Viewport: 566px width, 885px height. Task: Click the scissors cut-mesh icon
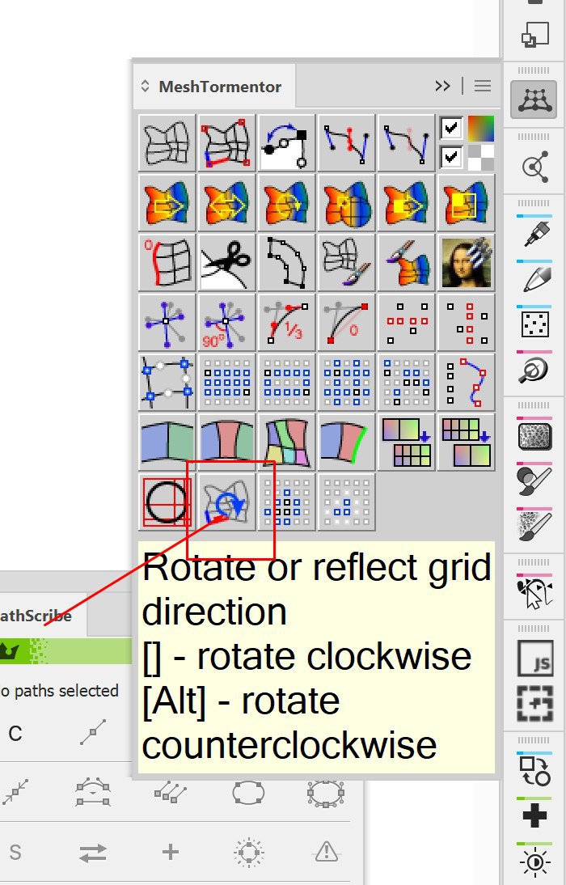click(x=227, y=262)
